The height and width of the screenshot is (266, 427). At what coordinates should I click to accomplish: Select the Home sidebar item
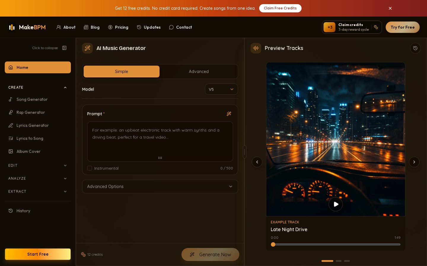pyautogui.click(x=38, y=67)
